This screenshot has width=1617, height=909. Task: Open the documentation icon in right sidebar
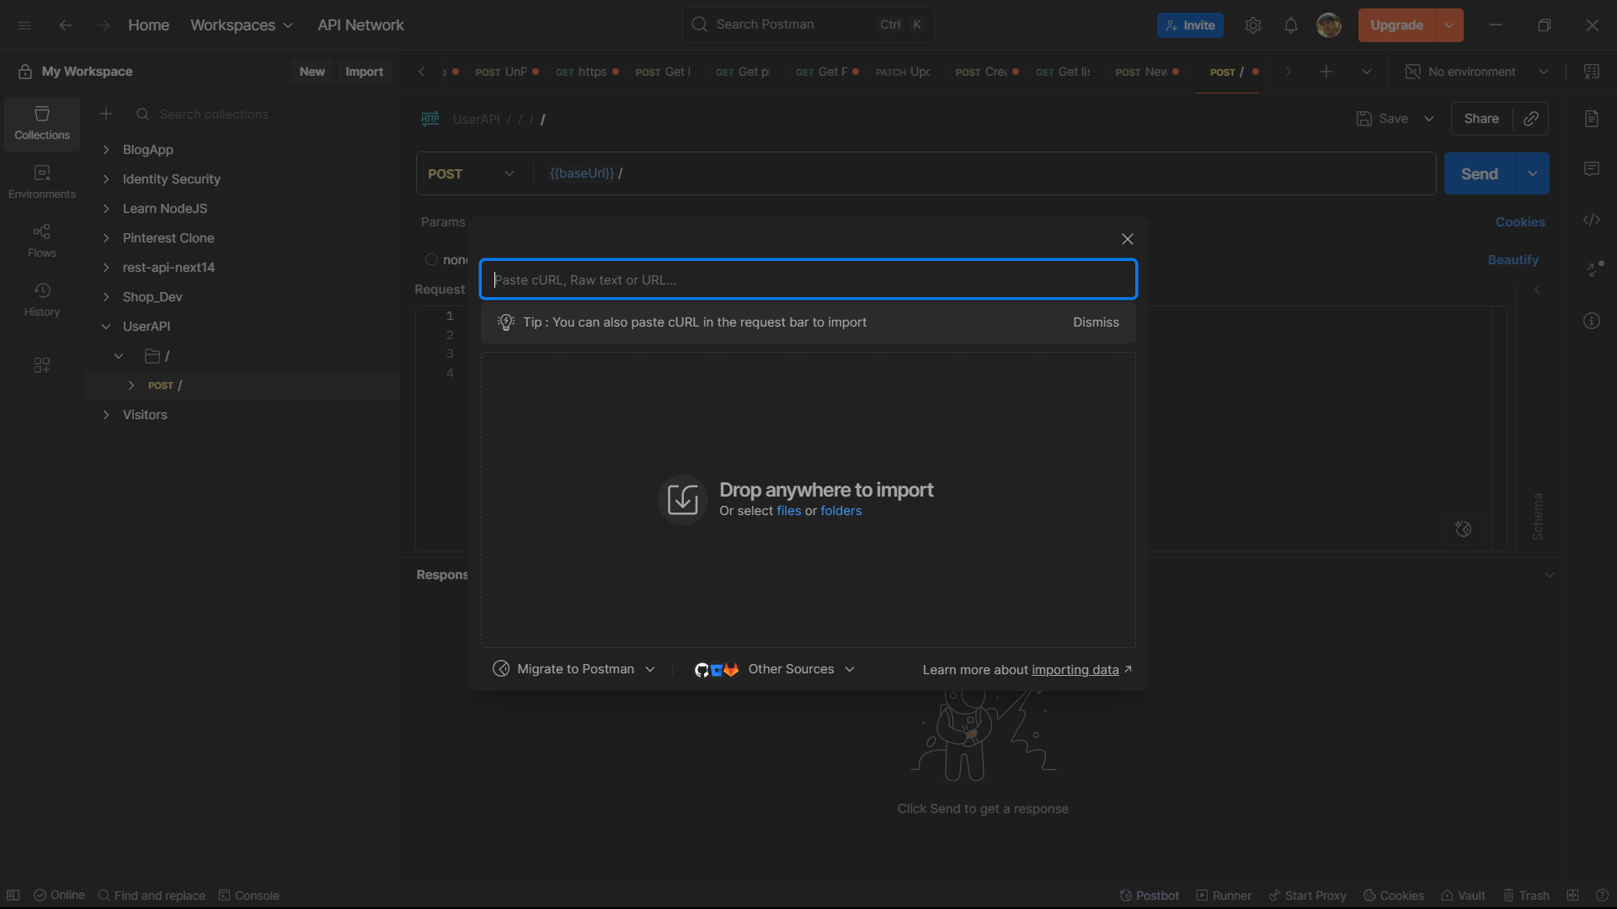1592,119
